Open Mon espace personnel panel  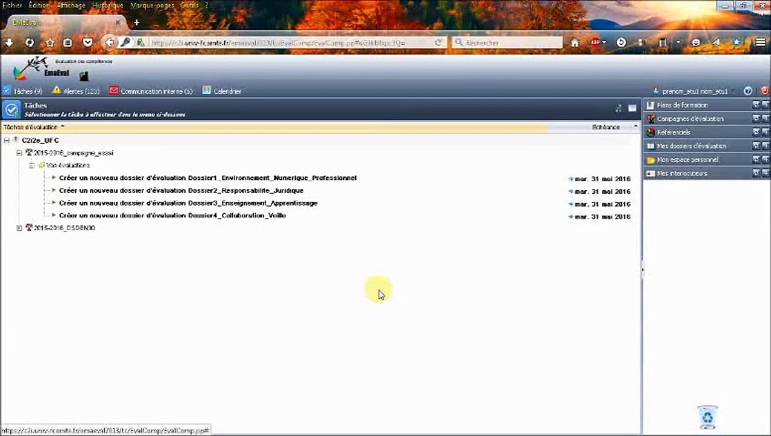(687, 159)
